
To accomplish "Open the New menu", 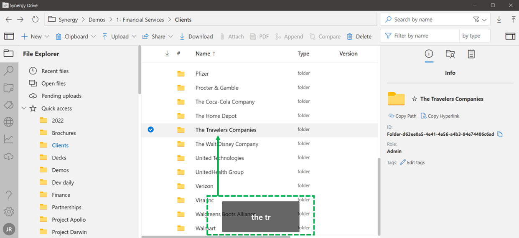I will coord(35,36).
